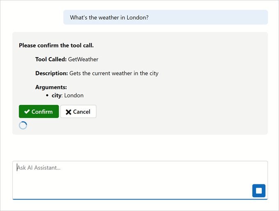The height and width of the screenshot is (211, 279).
Task: Click the bold "city" argument name
Action: tap(56, 95)
